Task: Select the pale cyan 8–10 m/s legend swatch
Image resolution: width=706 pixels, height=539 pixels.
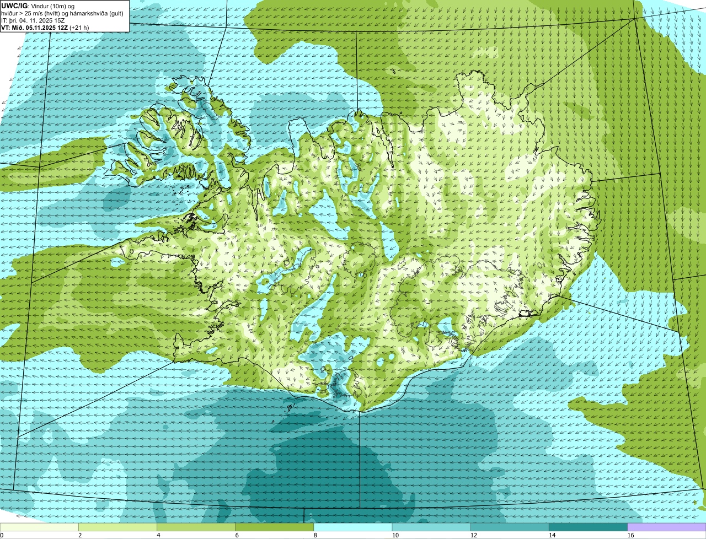Action: (x=353, y=527)
